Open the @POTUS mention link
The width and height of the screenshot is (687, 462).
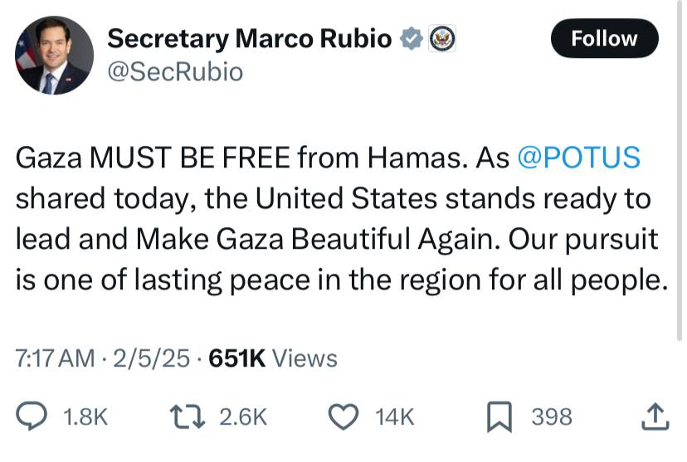point(579,158)
